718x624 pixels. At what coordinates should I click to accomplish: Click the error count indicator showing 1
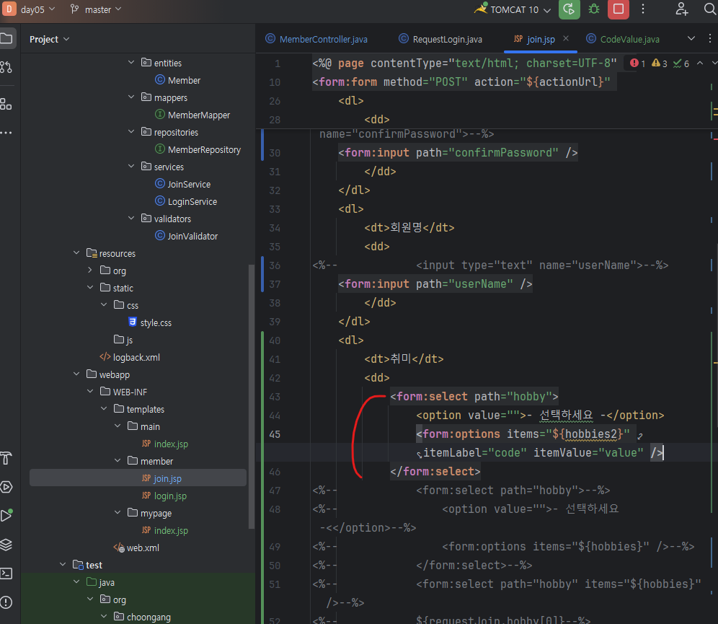click(x=638, y=63)
